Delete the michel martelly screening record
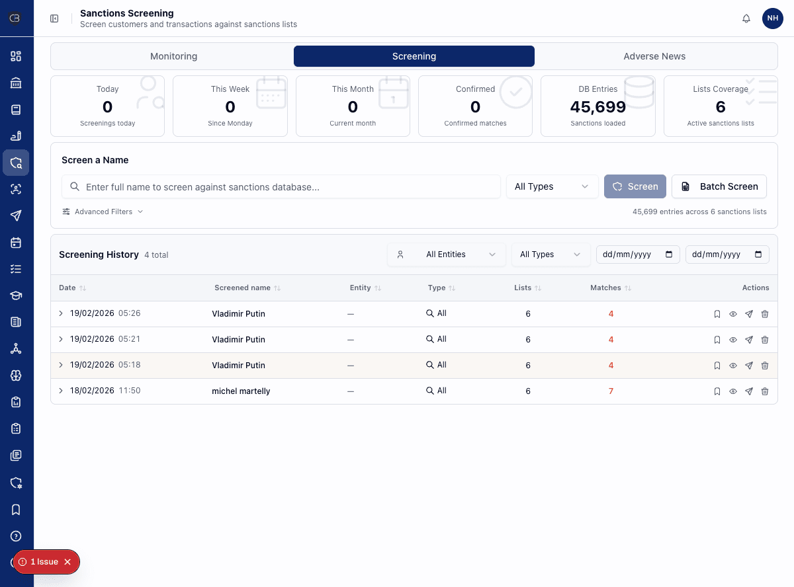The height and width of the screenshot is (587, 794). click(x=765, y=391)
